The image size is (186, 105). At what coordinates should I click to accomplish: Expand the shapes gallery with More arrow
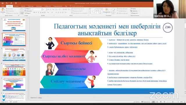(102, 13)
